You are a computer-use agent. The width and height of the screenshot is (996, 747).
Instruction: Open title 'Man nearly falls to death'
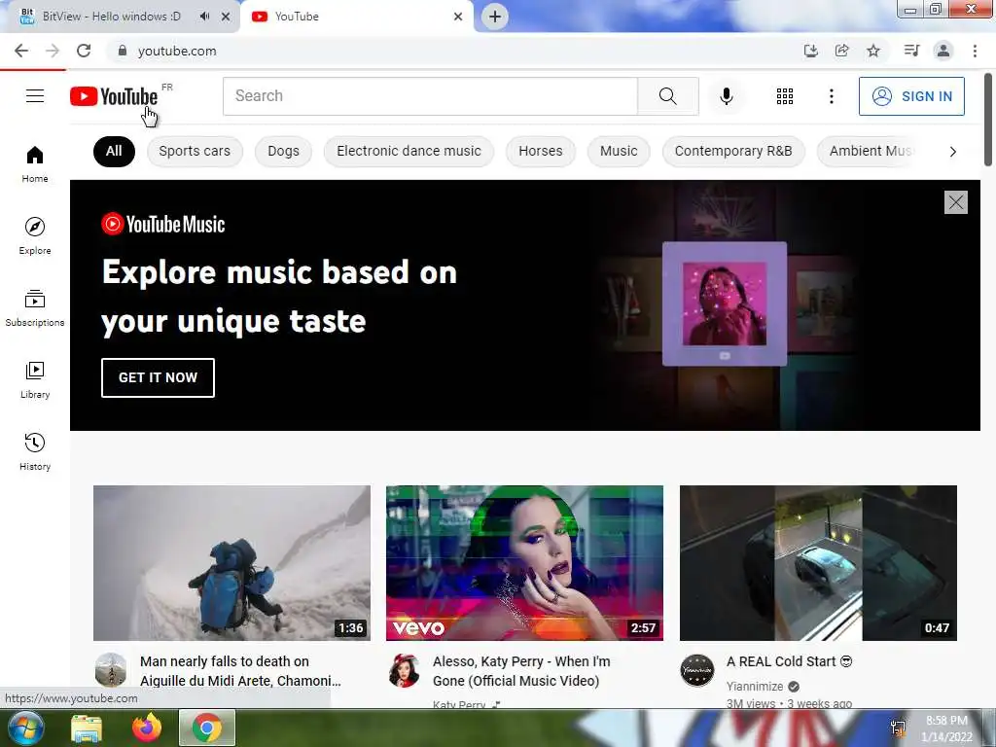(241, 671)
